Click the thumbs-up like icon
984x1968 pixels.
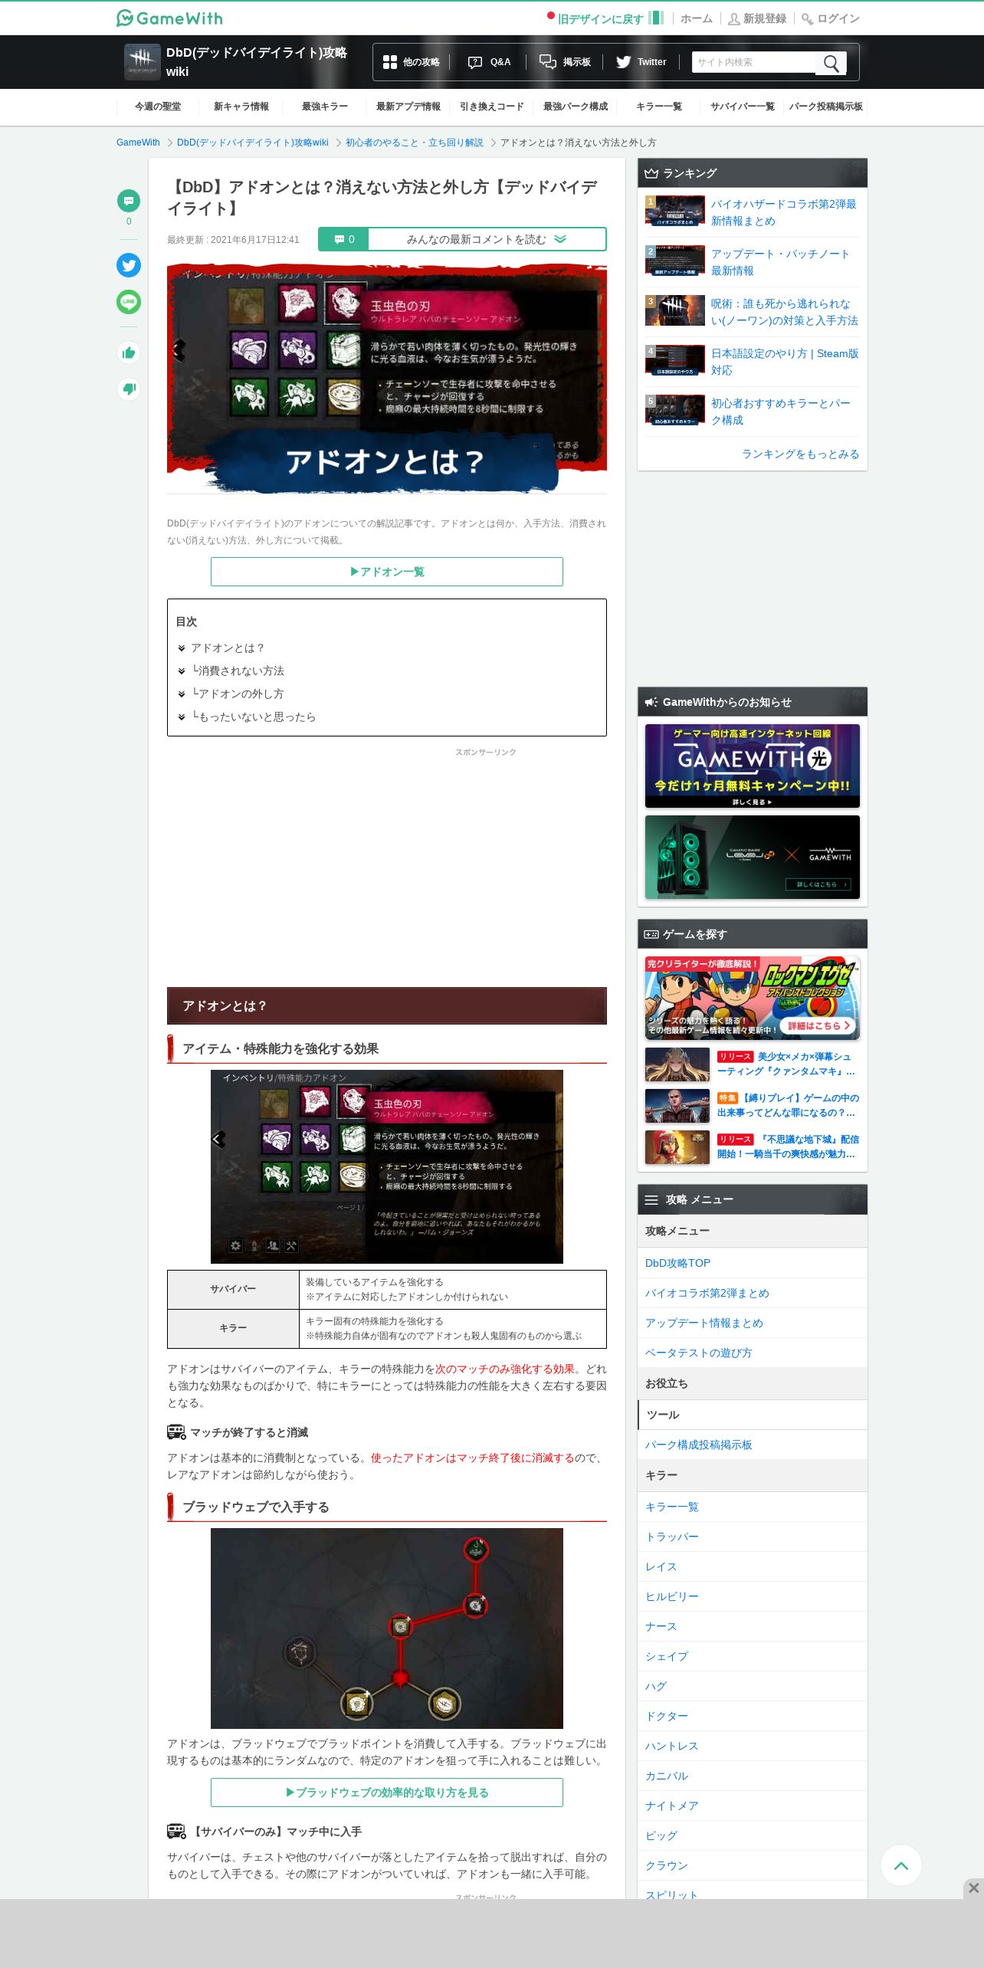(x=129, y=353)
